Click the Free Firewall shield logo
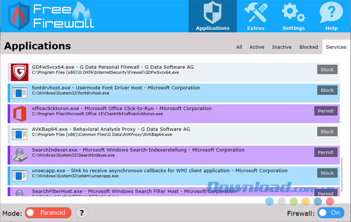Screen dimensions: 351x222 18,16
